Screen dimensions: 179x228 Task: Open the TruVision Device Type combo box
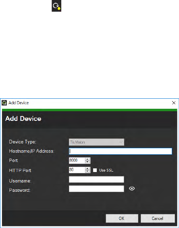click(96, 142)
